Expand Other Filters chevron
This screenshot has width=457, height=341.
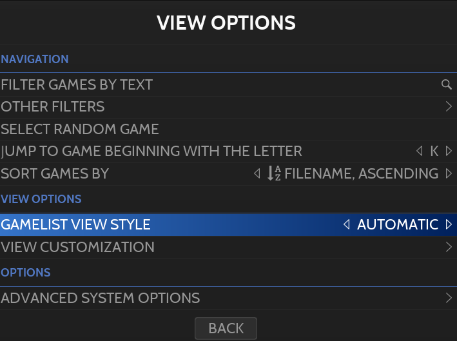pyautogui.click(x=449, y=106)
